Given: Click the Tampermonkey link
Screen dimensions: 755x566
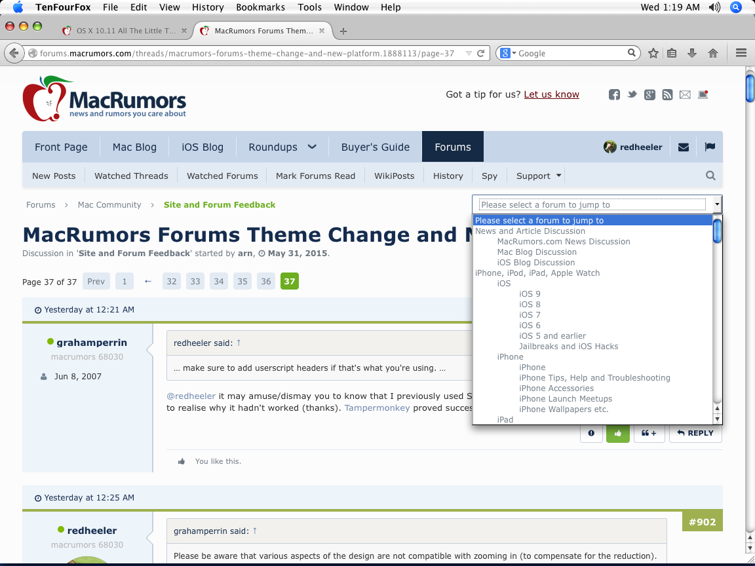Looking at the screenshot, I should pyautogui.click(x=377, y=408).
